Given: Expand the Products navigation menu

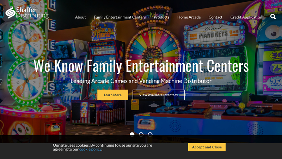Looking at the screenshot, I should [x=161, y=17].
